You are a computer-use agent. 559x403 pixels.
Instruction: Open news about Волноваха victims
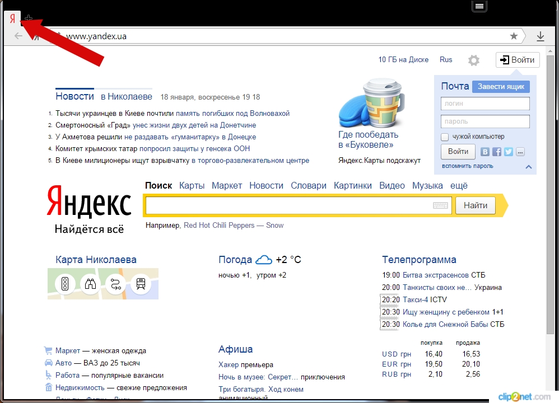click(232, 113)
